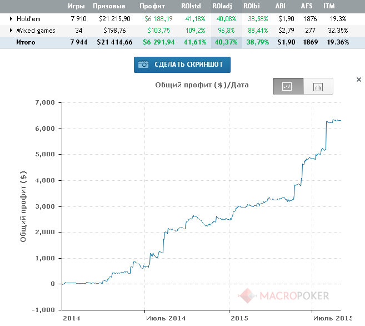Click Hold'em profit $6 188,19
The image size is (365, 326).
(158, 19)
